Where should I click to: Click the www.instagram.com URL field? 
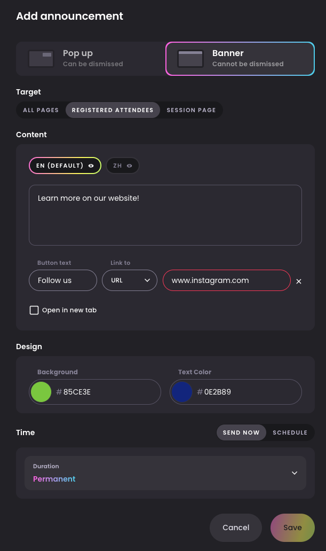227,280
